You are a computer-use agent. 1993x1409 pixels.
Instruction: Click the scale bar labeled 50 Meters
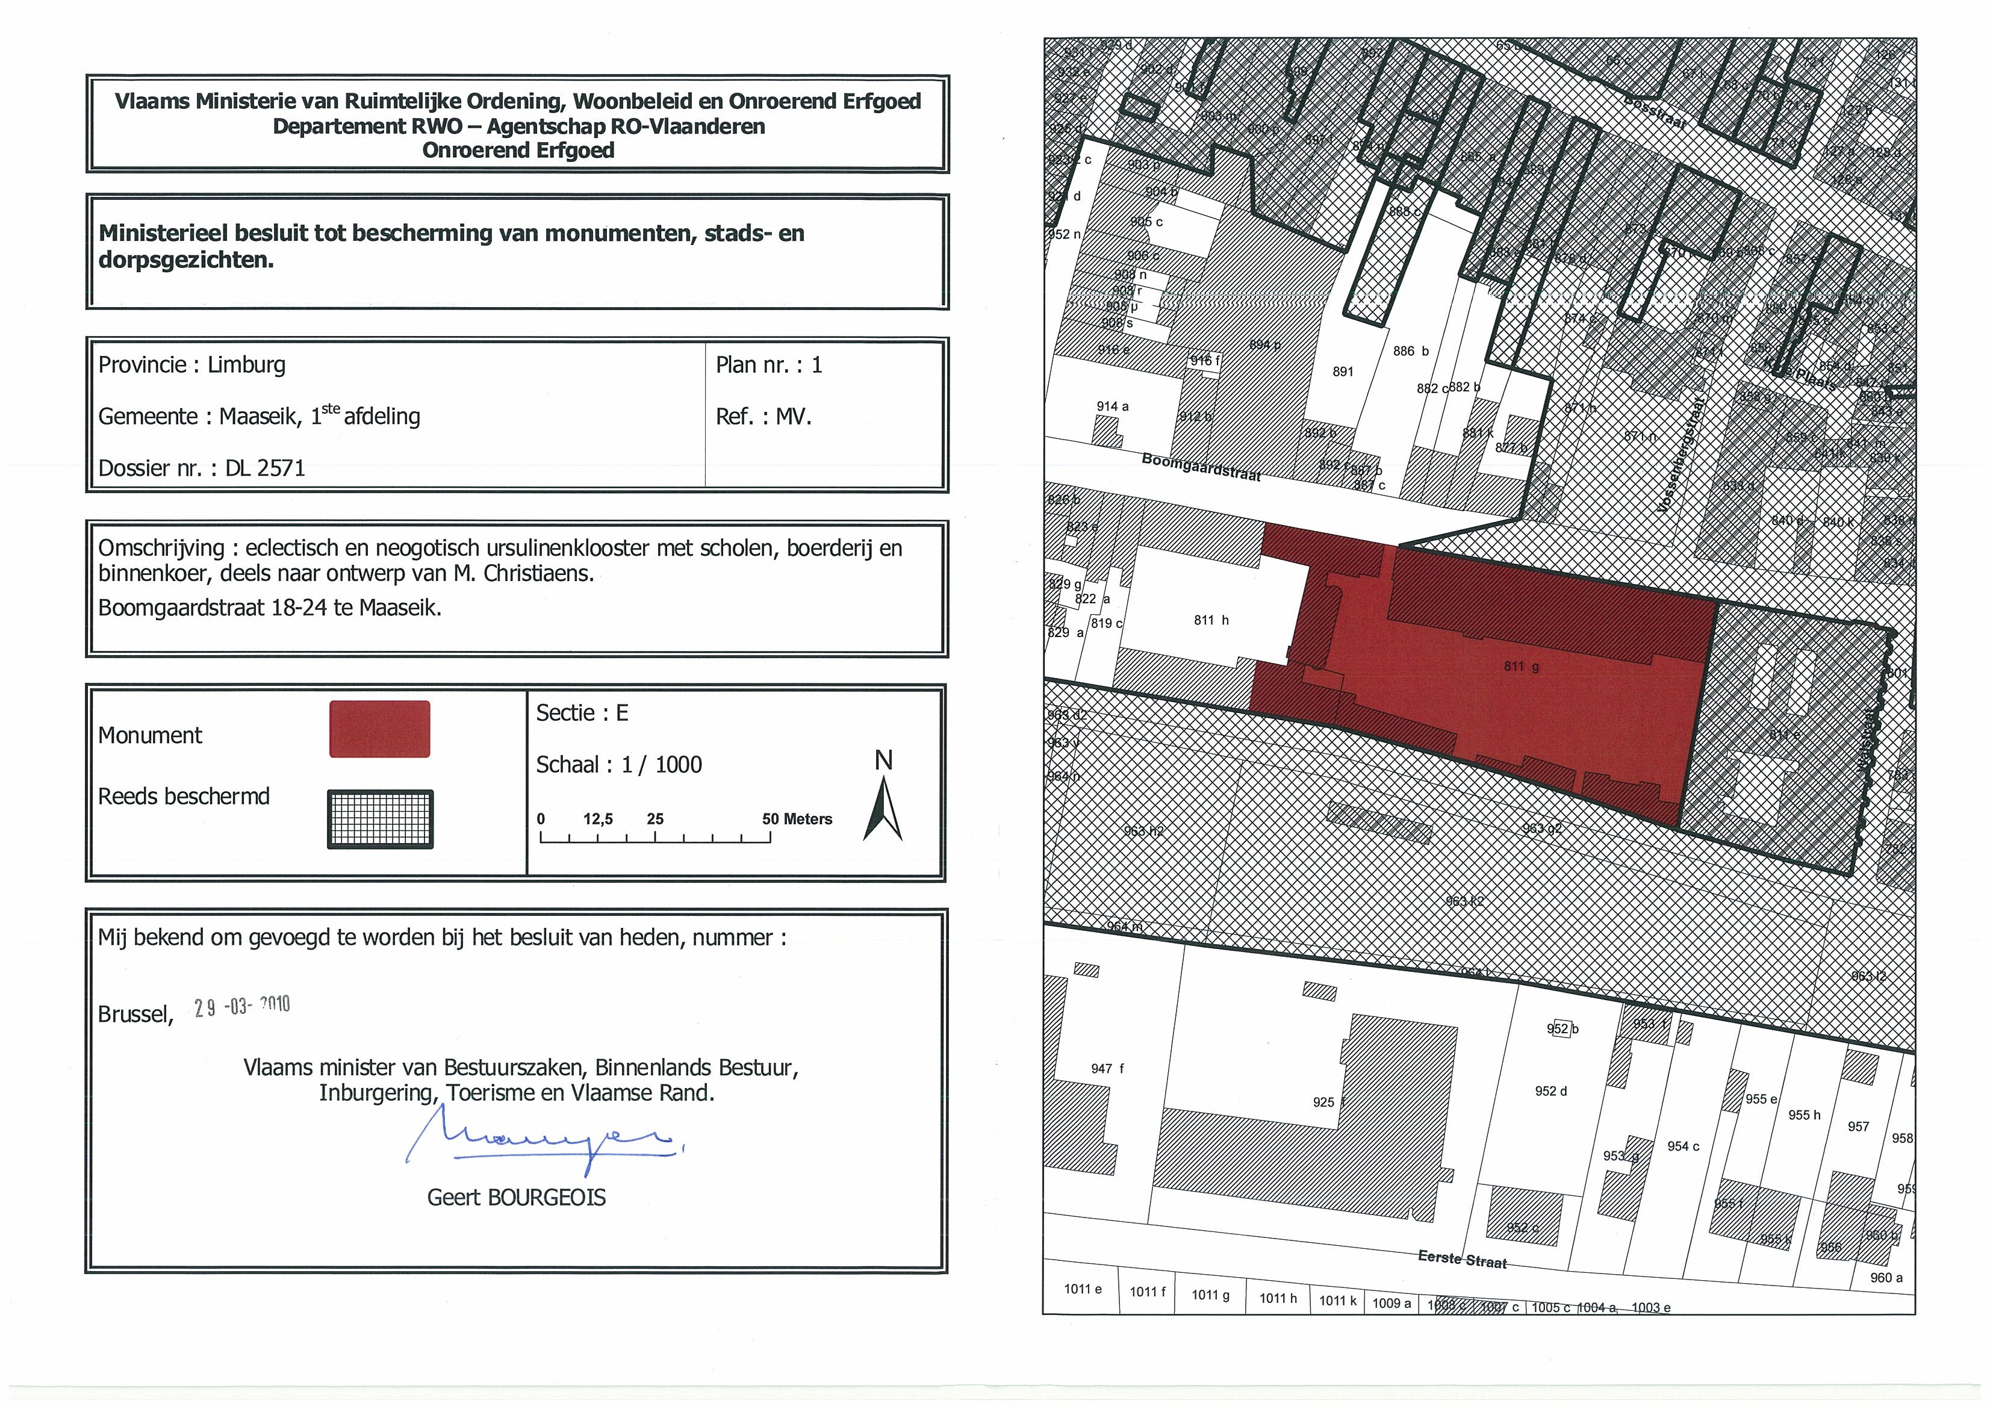(655, 837)
